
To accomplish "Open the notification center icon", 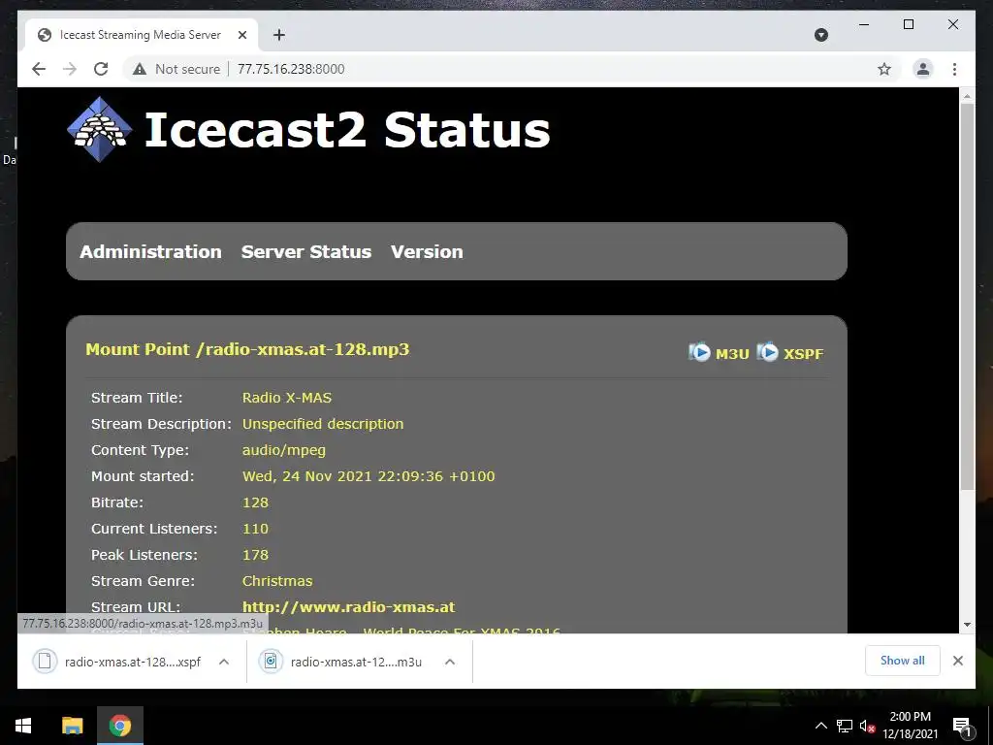I will 962,726.
